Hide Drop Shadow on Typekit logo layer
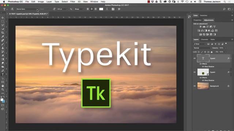Screen dimensions: 234x131 [203, 80]
